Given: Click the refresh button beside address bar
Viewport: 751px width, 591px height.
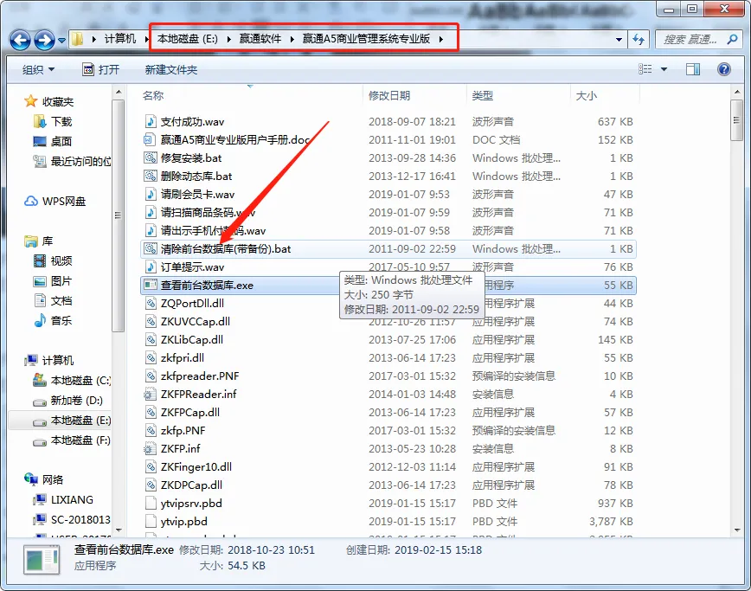Looking at the screenshot, I should (639, 39).
